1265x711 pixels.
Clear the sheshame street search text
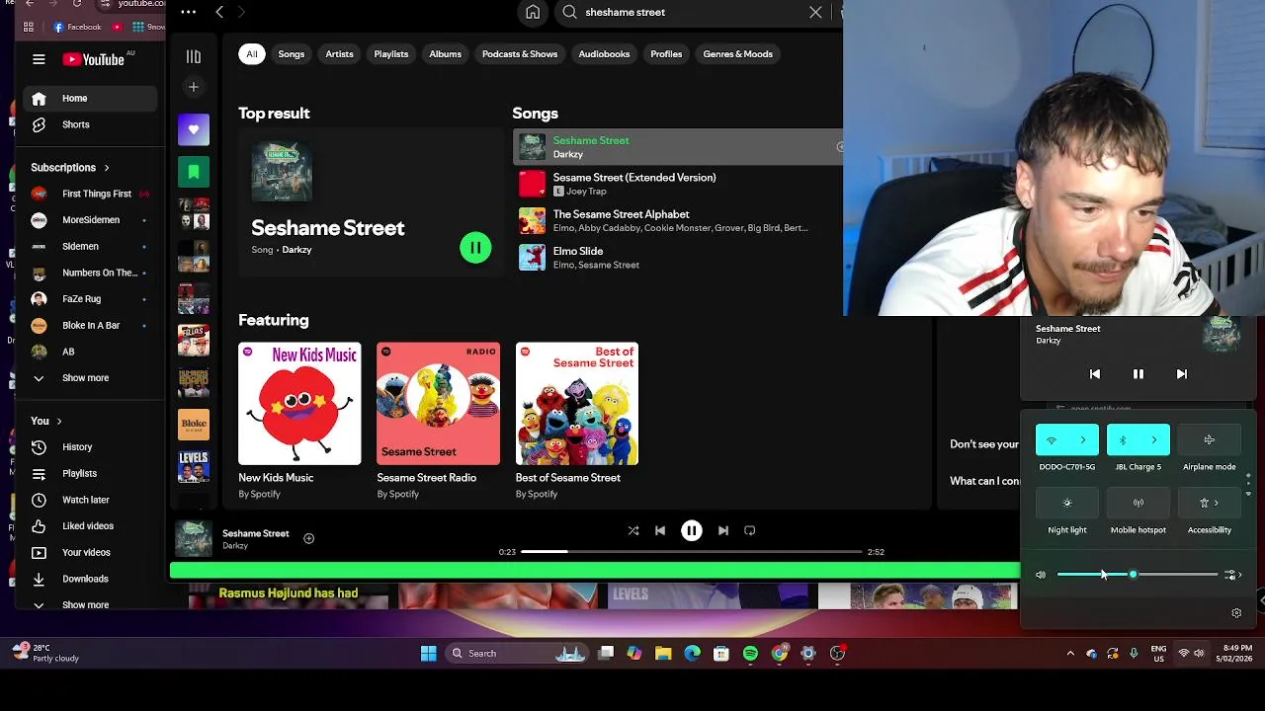pyautogui.click(x=815, y=12)
